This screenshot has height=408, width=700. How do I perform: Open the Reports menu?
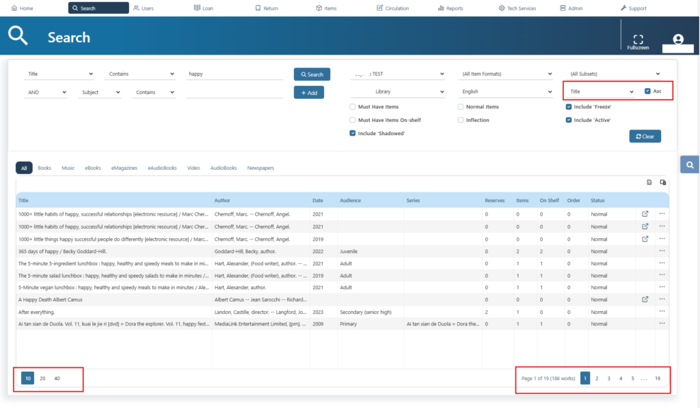[450, 8]
